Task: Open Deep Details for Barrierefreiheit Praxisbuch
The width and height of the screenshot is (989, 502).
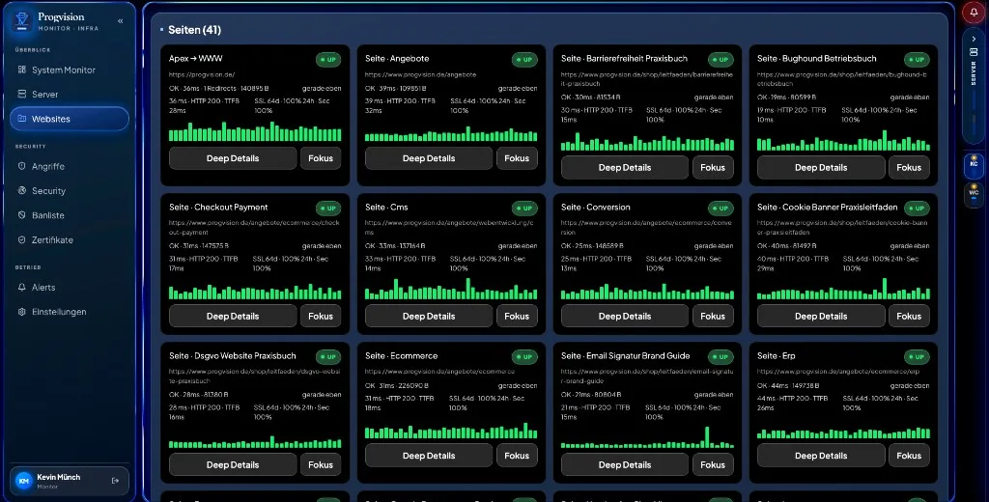Action: click(625, 168)
